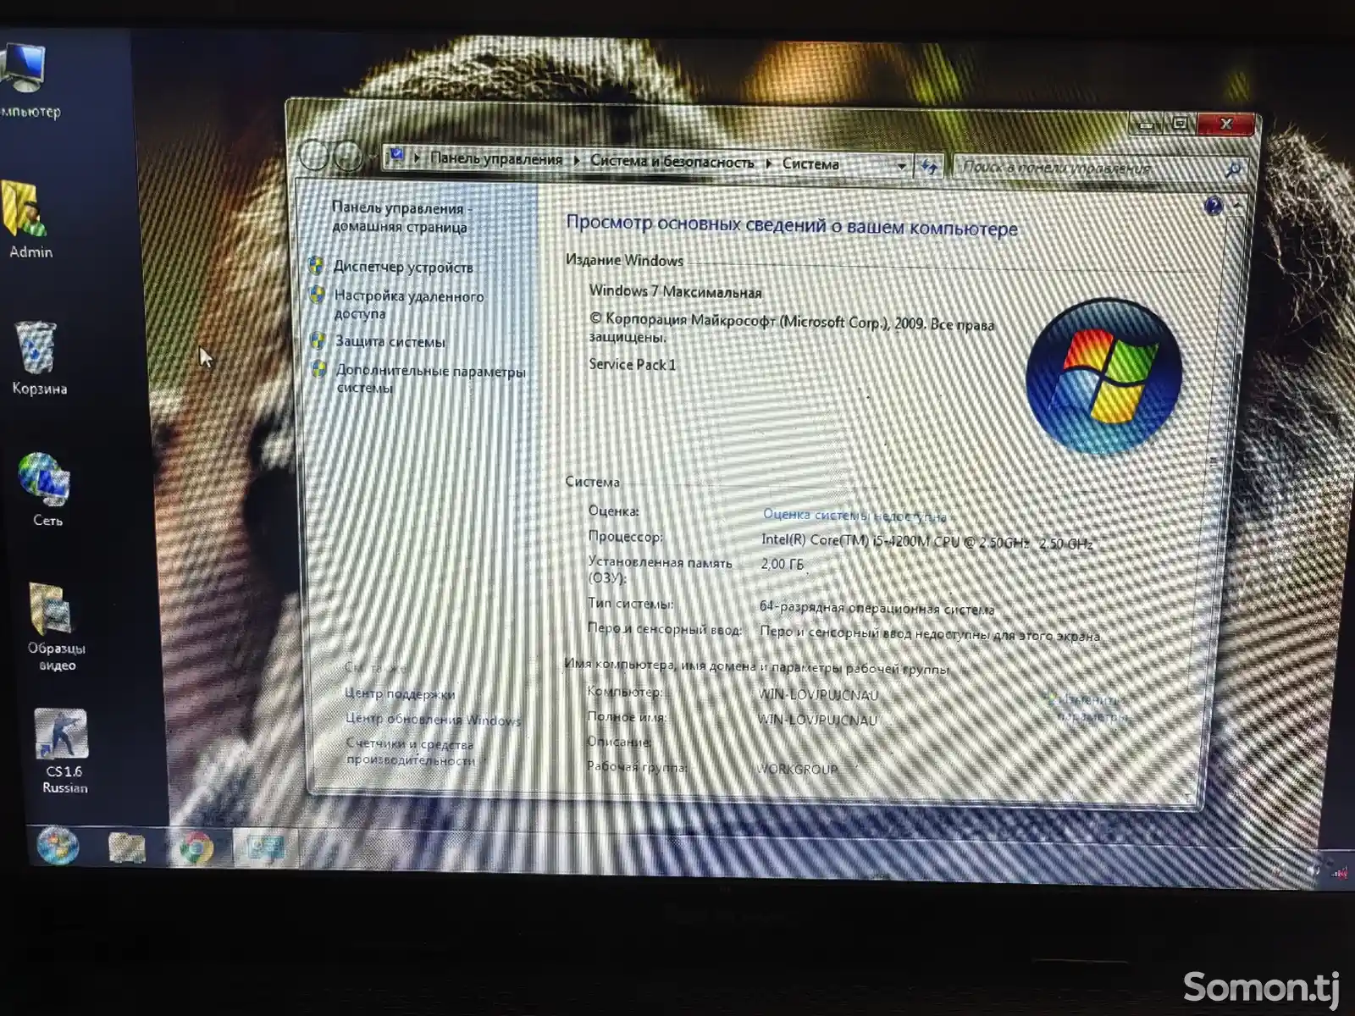1355x1016 pixels.
Task: Go to Система и безопасность breadcrumb
Action: (672, 162)
